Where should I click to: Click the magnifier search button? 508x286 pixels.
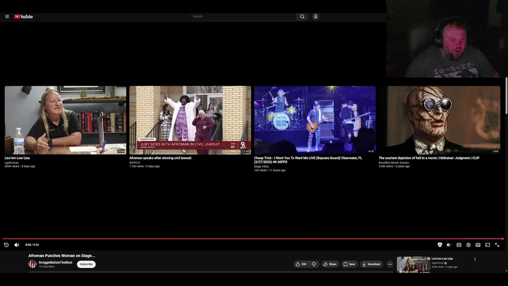pyautogui.click(x=302, y=17)
